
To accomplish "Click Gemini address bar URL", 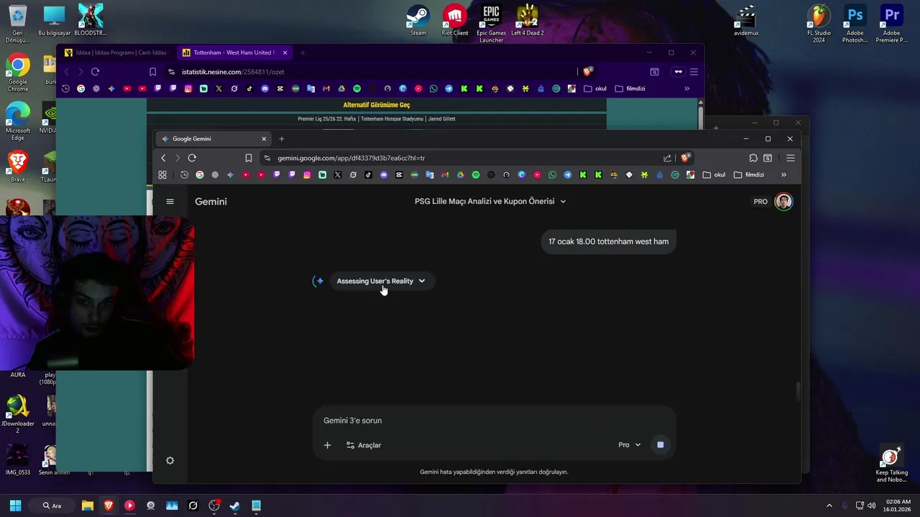I will [351, 158].
